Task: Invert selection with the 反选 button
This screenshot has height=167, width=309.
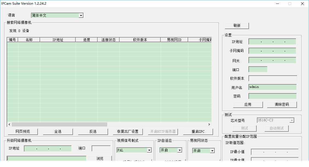Action: click(93, 132)
